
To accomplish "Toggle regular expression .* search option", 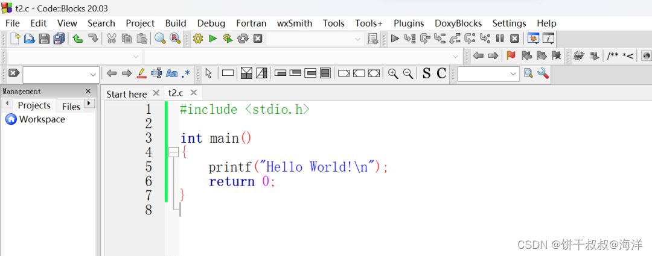I will [185, 73].
